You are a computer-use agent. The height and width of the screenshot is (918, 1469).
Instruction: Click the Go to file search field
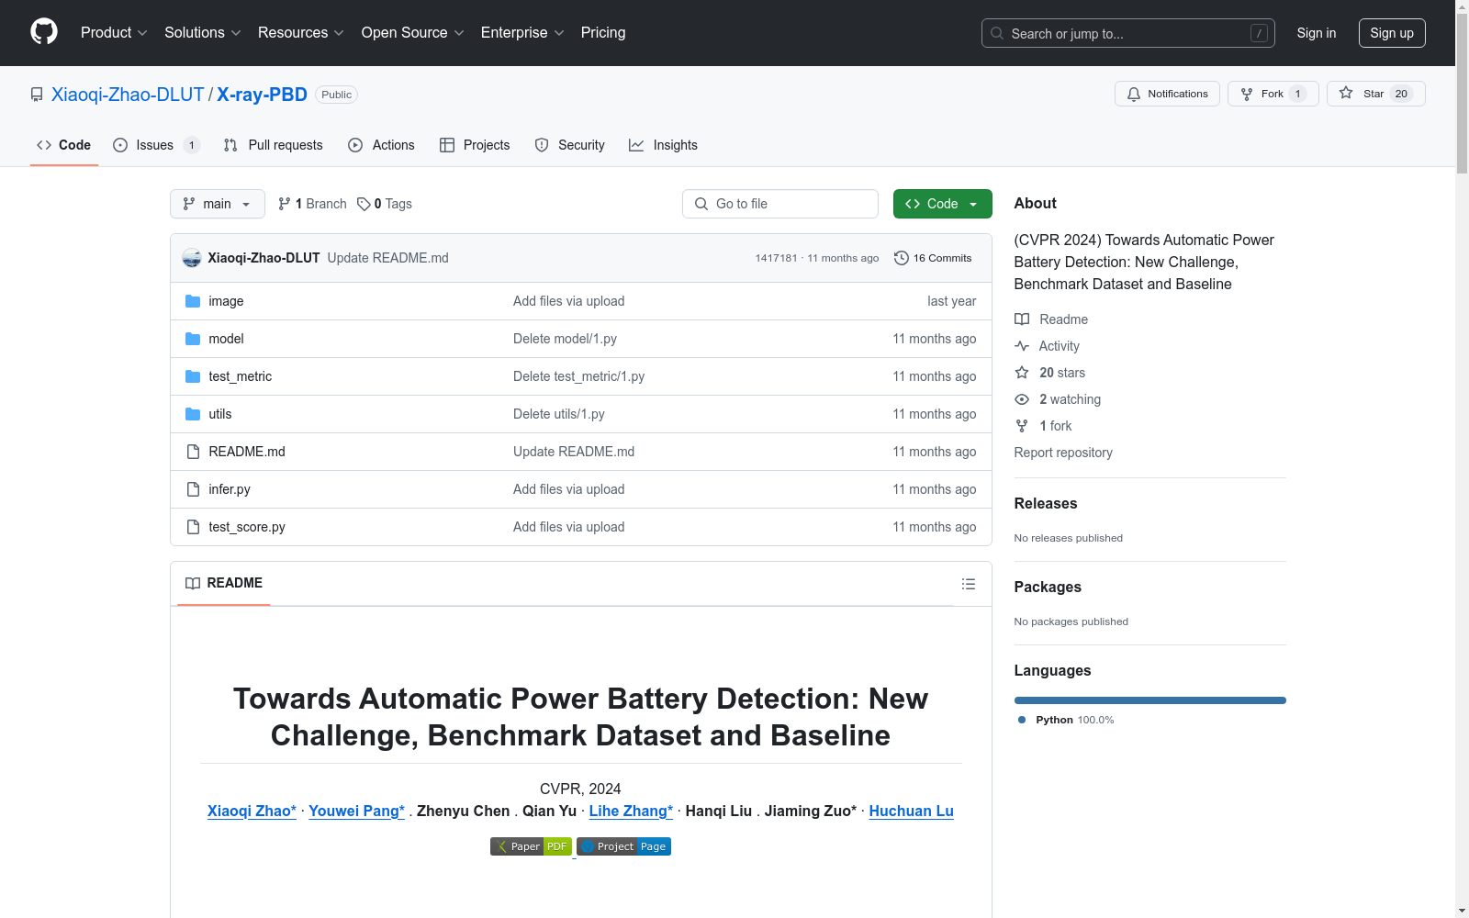pos(780,204)
